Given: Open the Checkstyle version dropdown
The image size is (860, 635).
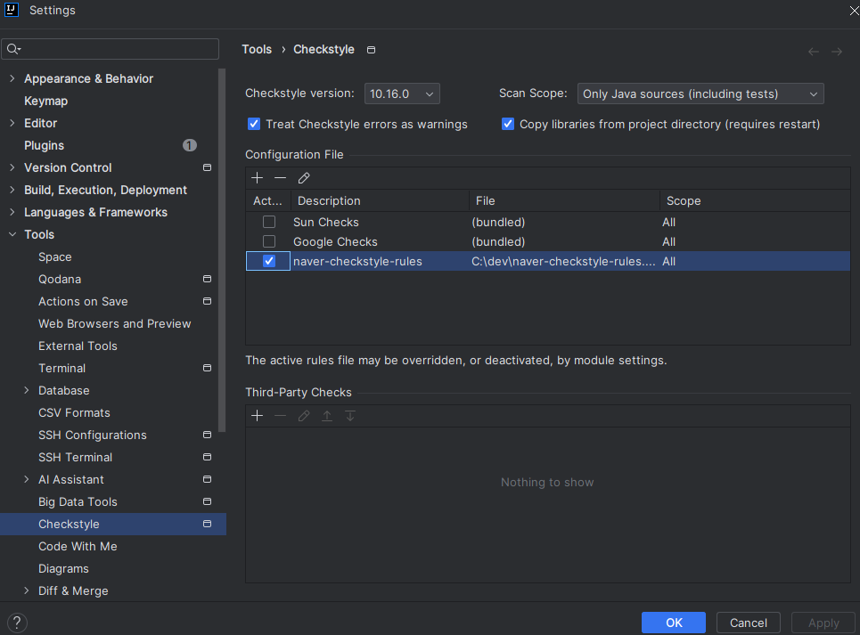Looking at the screenshot, I should 402,94.
